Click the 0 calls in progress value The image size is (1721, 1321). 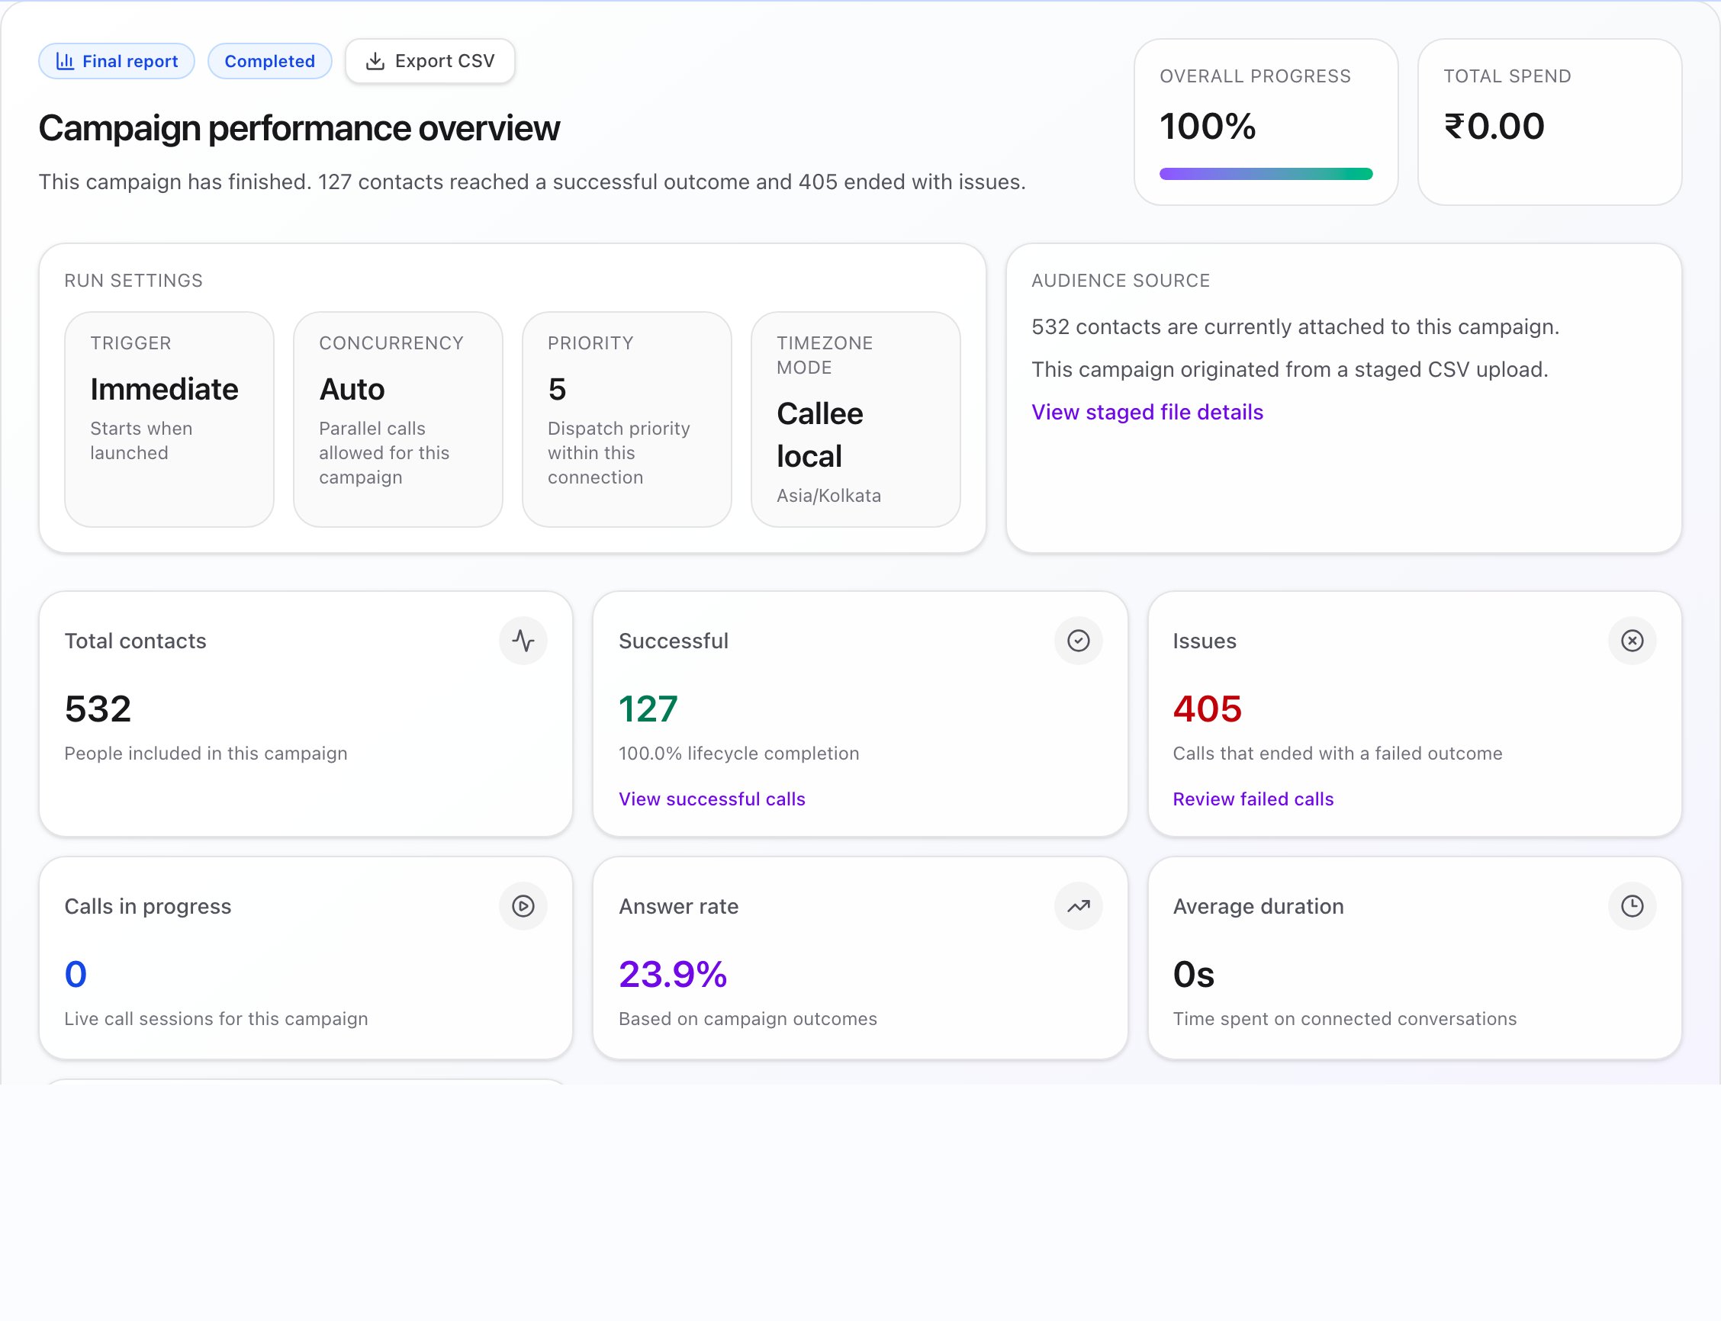click(x=76, y=974)
